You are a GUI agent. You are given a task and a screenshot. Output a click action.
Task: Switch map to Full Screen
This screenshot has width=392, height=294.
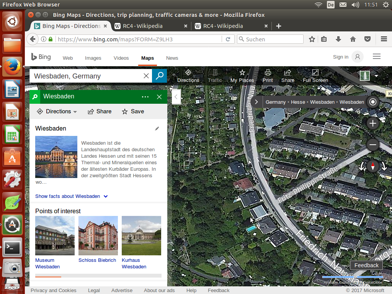(x=315, y=76)
